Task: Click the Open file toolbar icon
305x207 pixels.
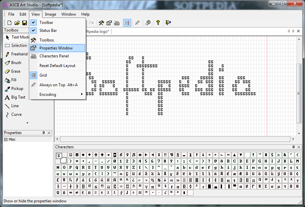Action: pos(17,23)
